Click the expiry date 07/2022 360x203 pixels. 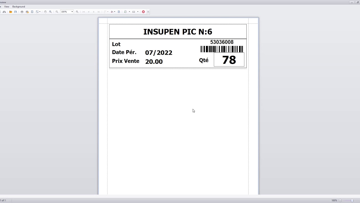pos(159,52)
